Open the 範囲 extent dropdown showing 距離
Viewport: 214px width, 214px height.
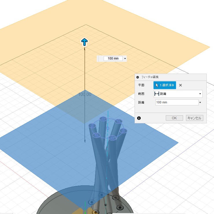tap(178, 94)
